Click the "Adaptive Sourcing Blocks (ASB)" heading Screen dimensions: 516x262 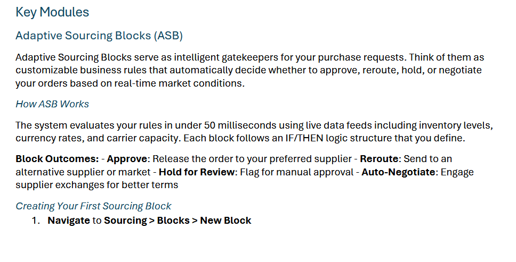pos(99,36)
